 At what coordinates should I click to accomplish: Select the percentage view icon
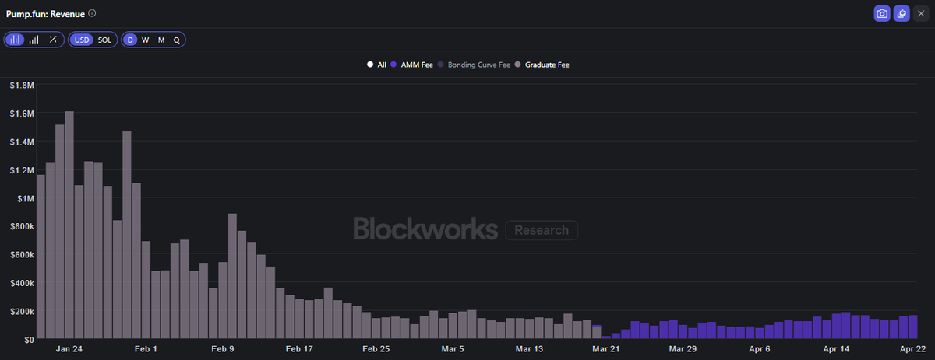(53, 40)
